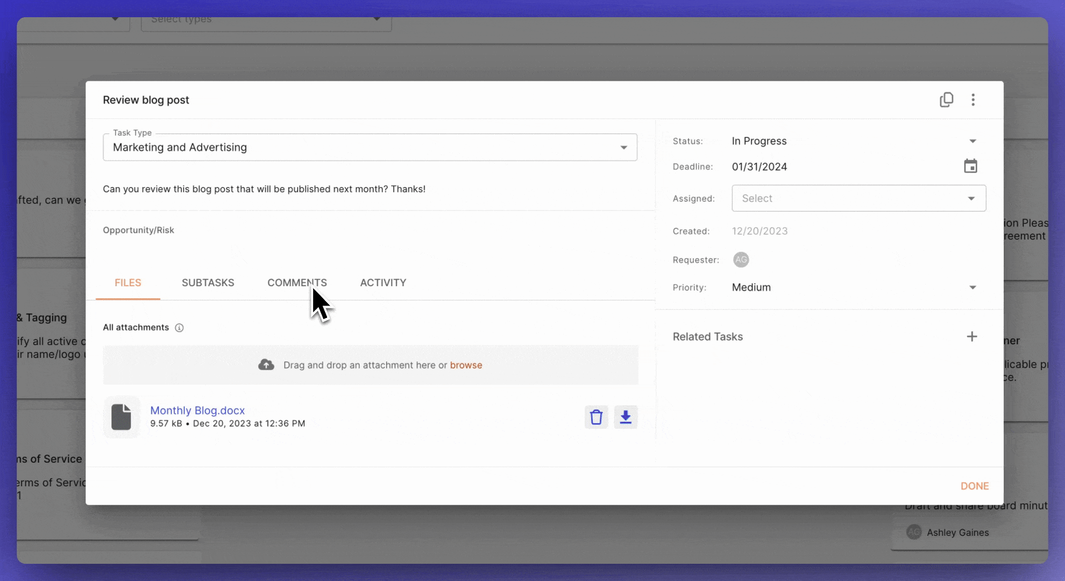The width and height of the screenshot is (1065, 581).
Task: Open the Assigned select dropdown
Action: coord(858,198)
